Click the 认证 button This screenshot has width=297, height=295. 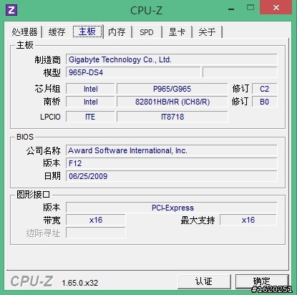[x=204, y=281]
